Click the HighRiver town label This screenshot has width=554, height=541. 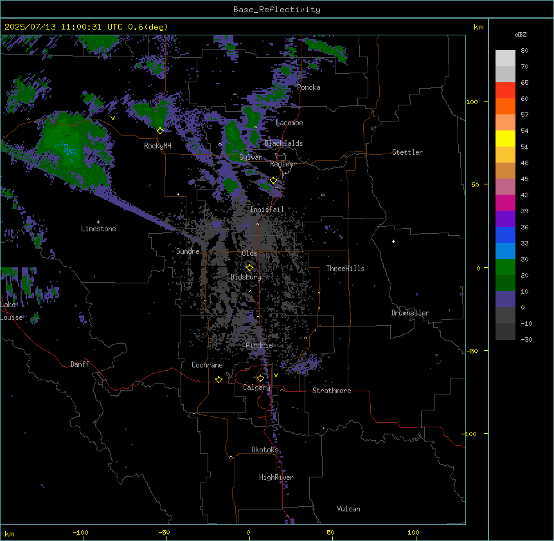click(x=276, y=477)
